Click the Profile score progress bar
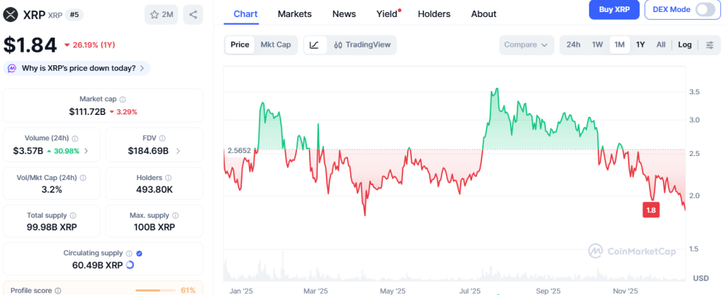 tap(156, 290)
